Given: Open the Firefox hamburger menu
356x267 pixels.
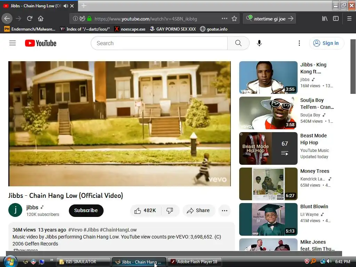Looking at the screenshot, I should 349,19.
